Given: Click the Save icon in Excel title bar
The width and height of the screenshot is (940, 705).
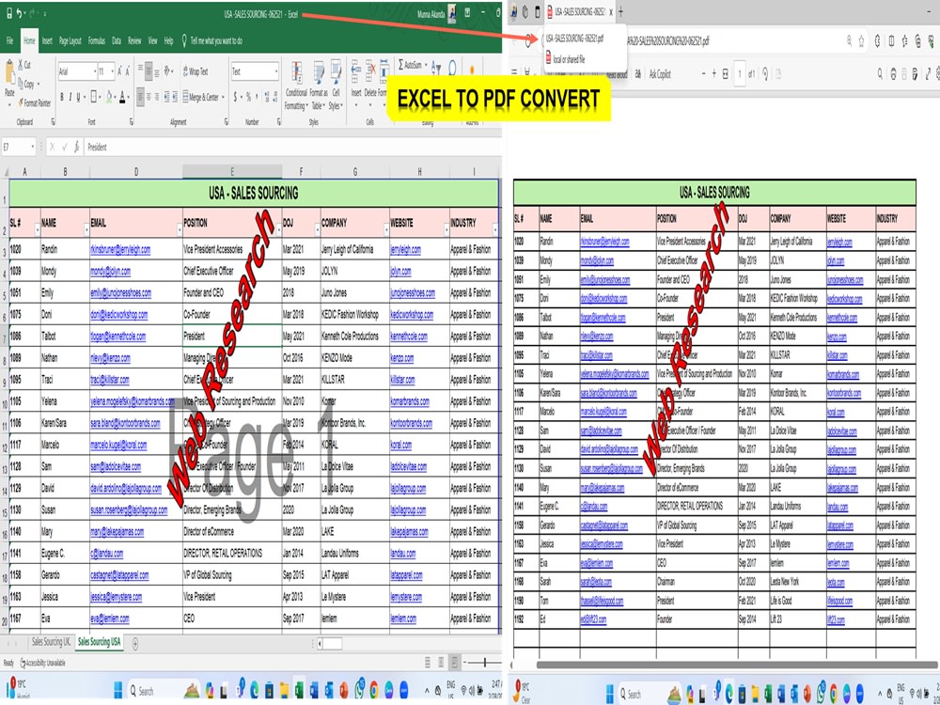Looking at the screenshot, I should [8, 13].
